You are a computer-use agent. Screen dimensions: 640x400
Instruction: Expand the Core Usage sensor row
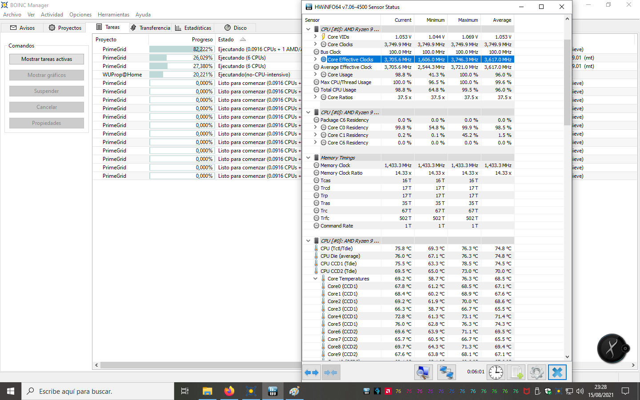point(316,75)
